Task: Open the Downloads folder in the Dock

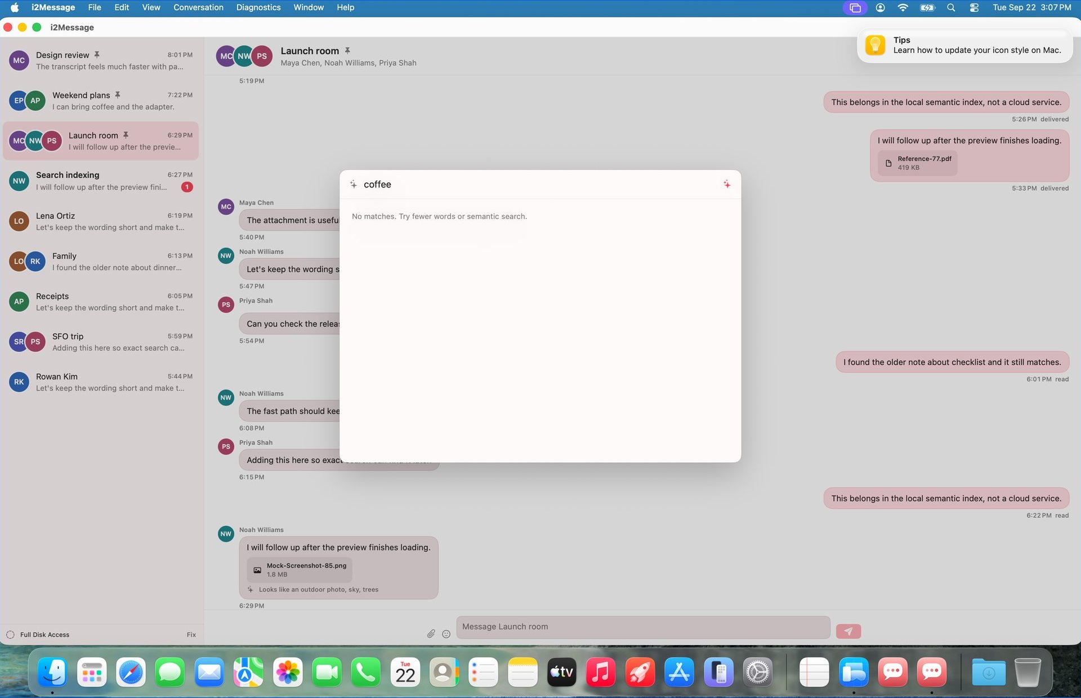Action: click(x=989, y=672)
